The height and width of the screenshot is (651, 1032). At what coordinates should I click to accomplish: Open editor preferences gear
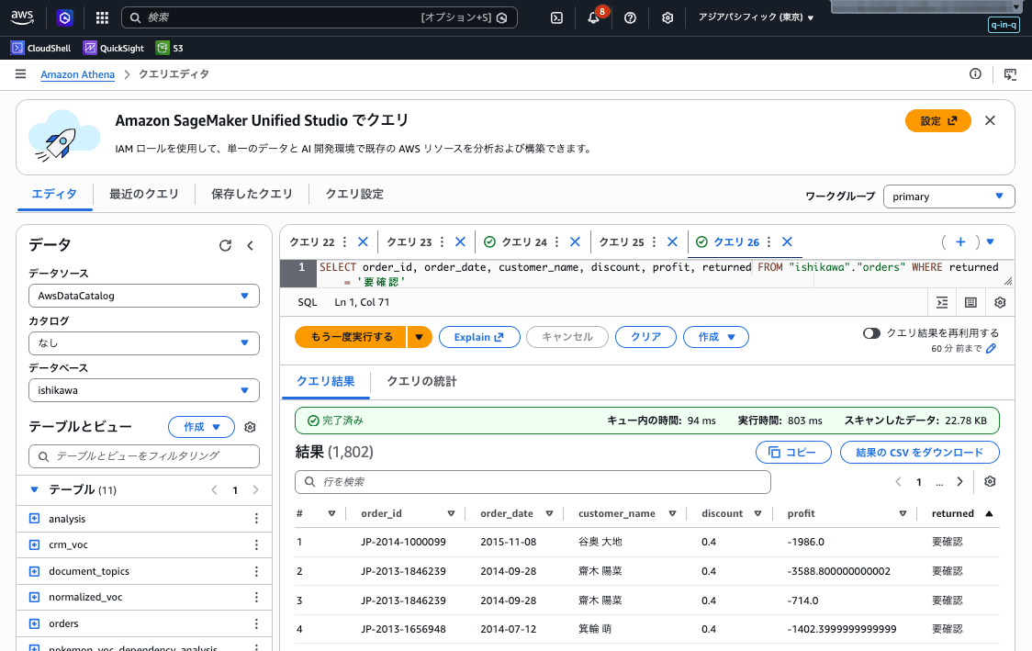[1000, 302]
